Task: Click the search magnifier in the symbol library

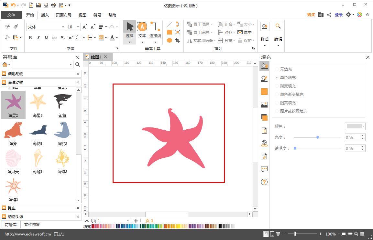Action: pyautogui.click(x=77, y=65)
